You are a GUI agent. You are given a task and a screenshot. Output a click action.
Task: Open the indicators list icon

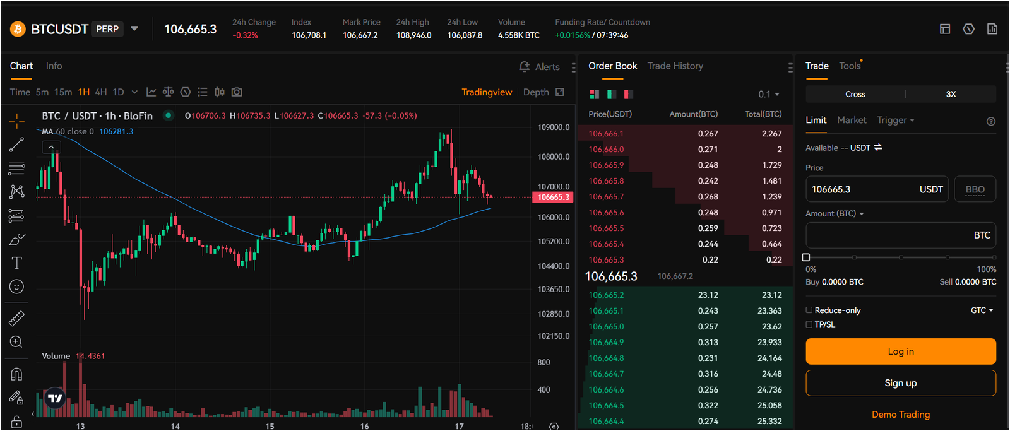pyautogui.click(x=203, y=92)
